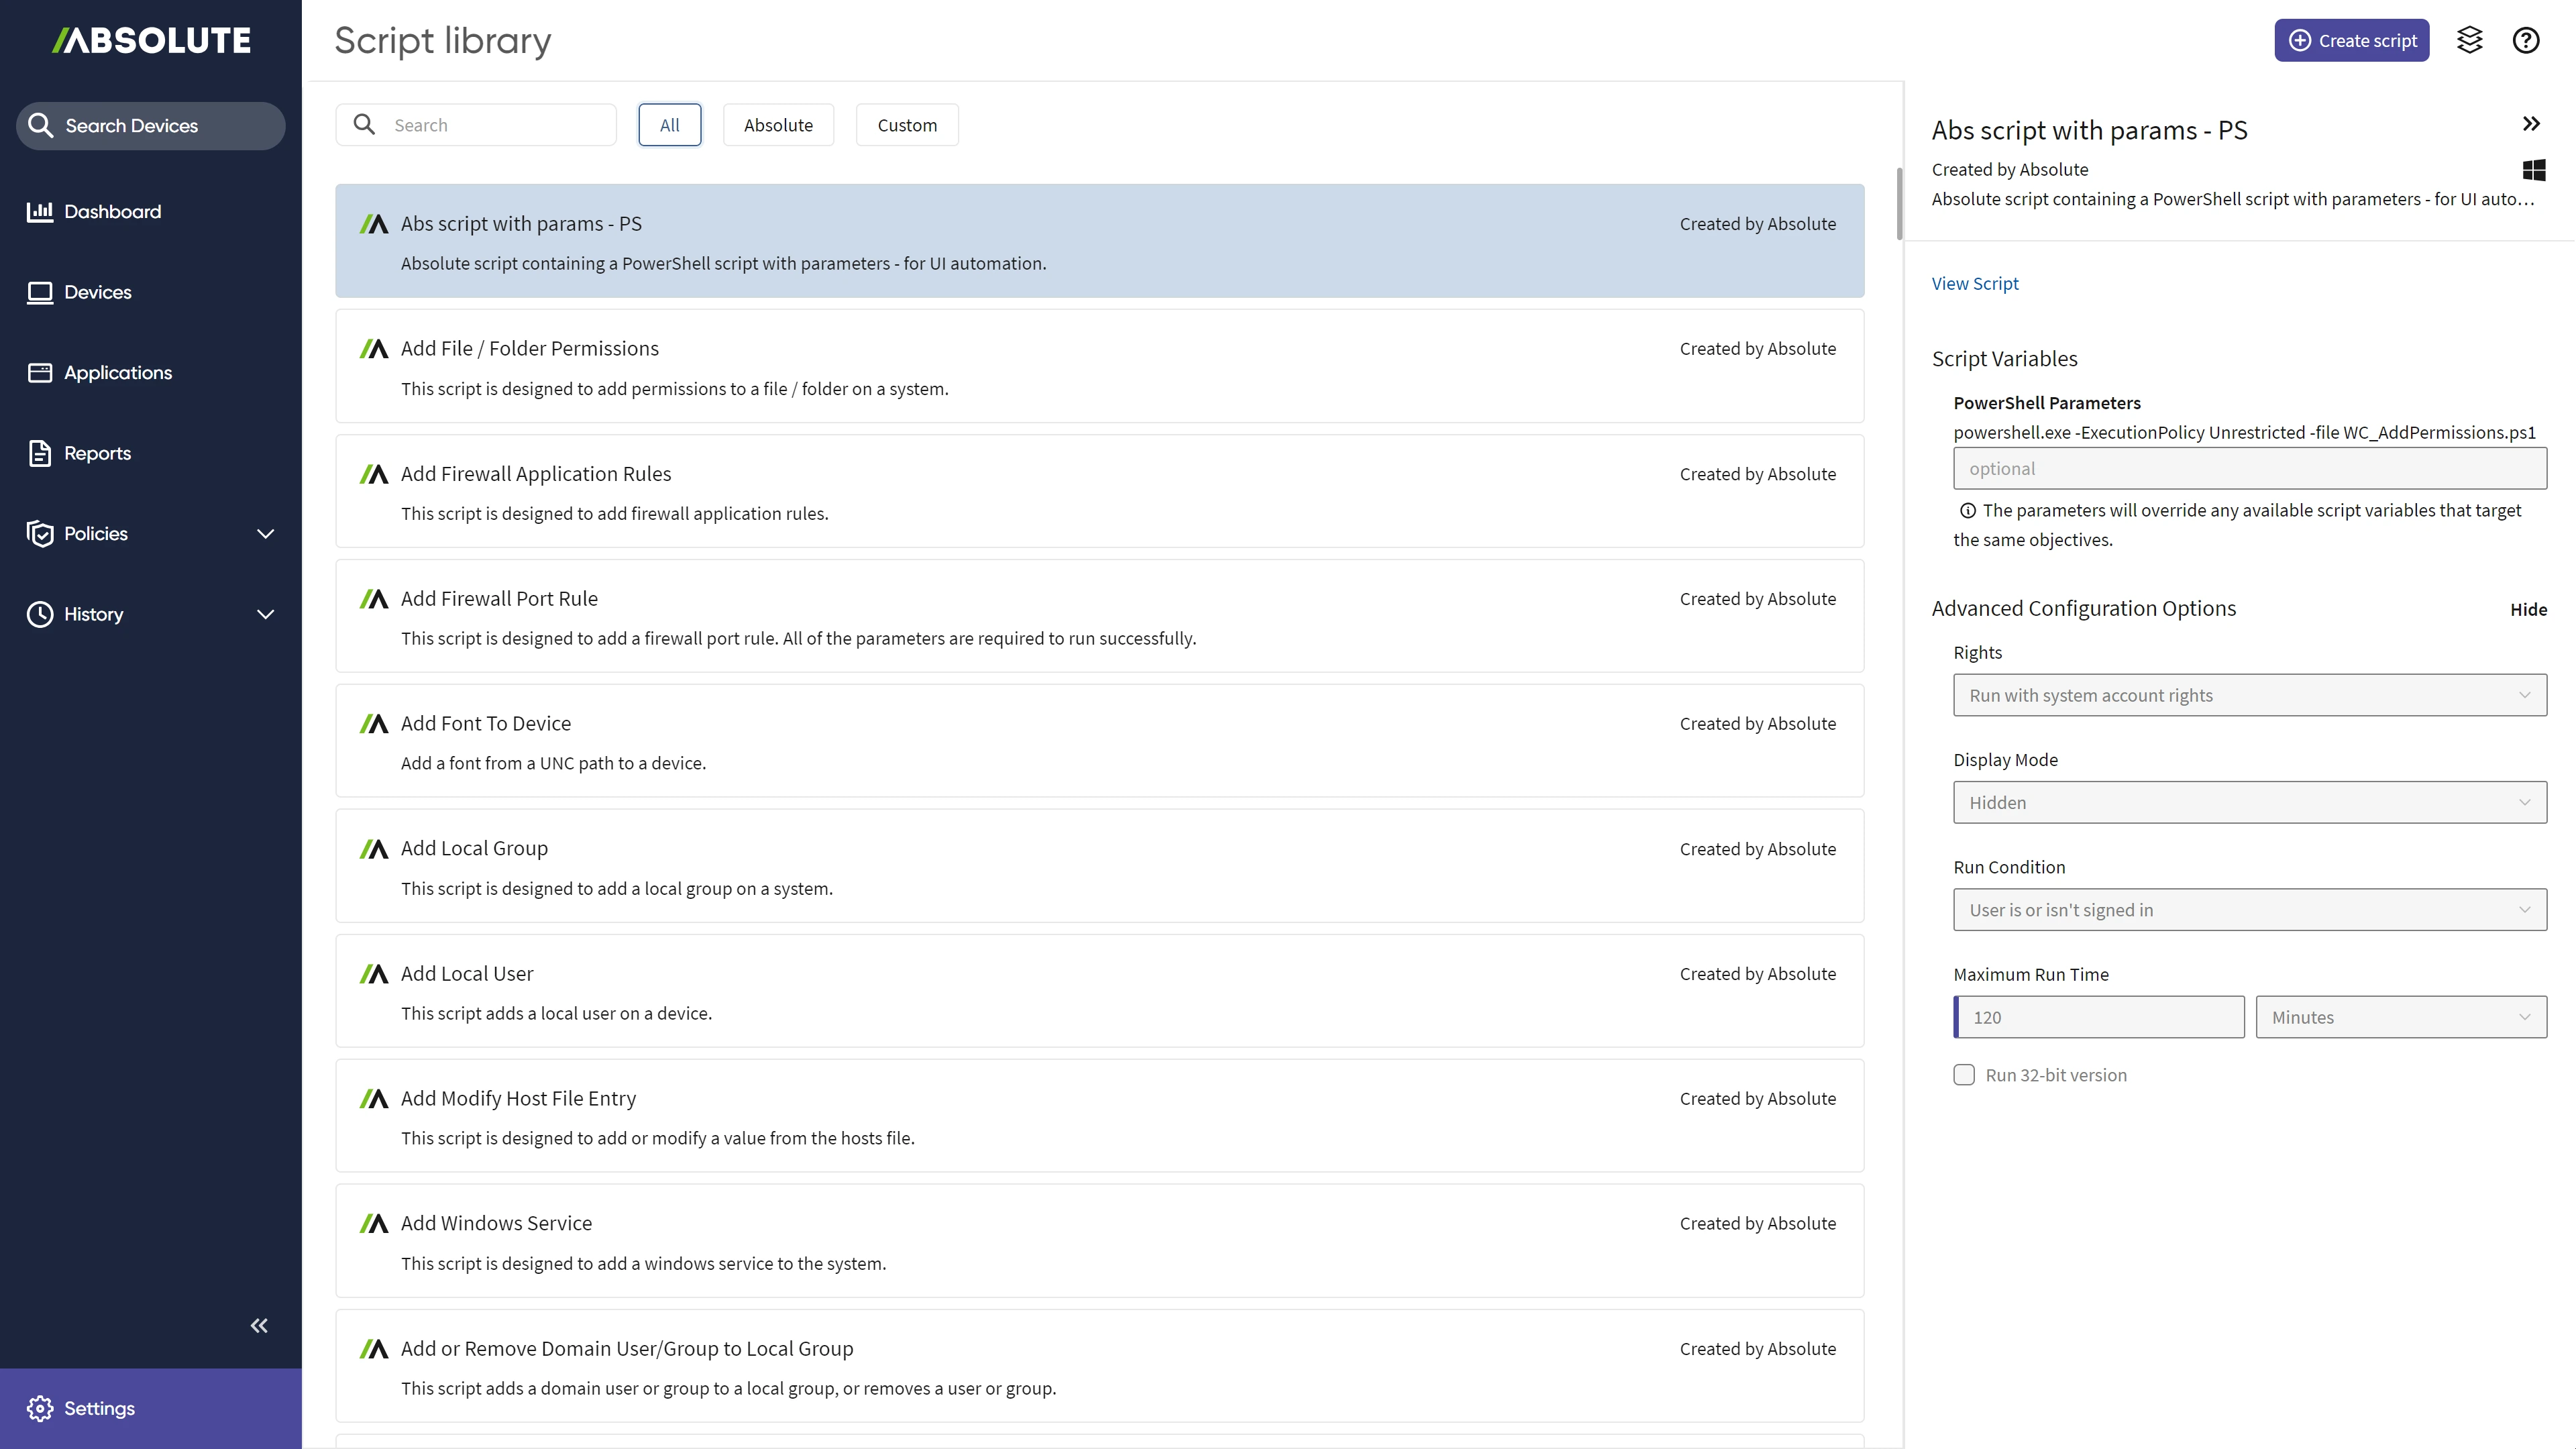Select the Add File / Folder Permissions script
The width and height of the screenshot is (2576, 1449).
[1100, 366]
